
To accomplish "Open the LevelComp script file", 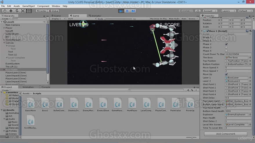I will pos(147,105).
